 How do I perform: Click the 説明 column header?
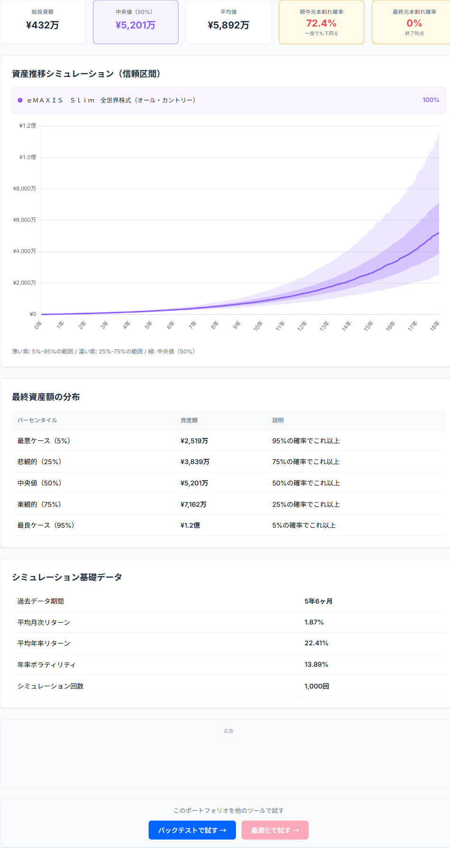click(278, 420)
